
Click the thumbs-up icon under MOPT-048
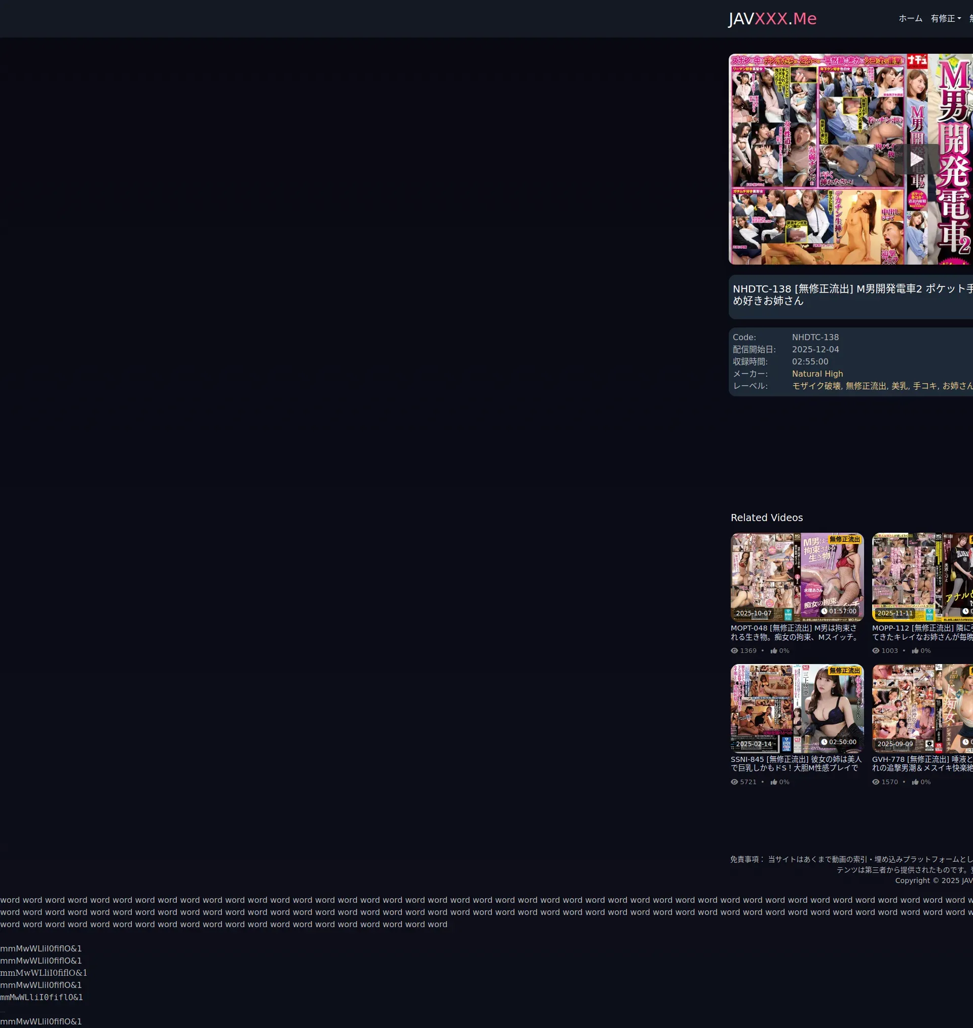773,650
